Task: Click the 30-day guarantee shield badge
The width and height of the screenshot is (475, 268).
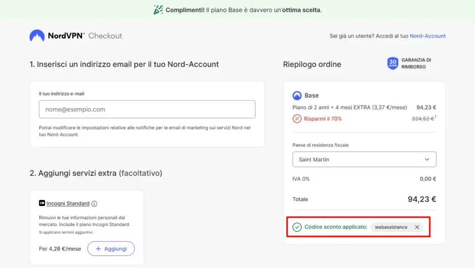Action: (392, 63)
